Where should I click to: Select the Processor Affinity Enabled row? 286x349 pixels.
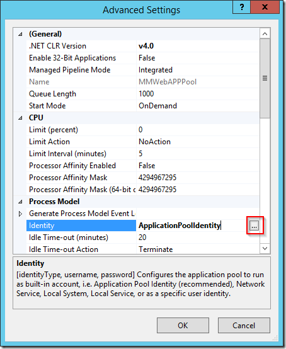pyautogui.click(x=142, y=166)
